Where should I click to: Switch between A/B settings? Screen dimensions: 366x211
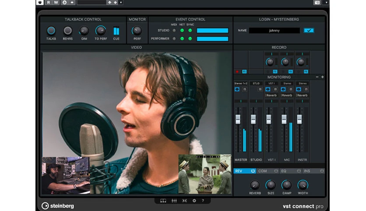pos(64,2)
